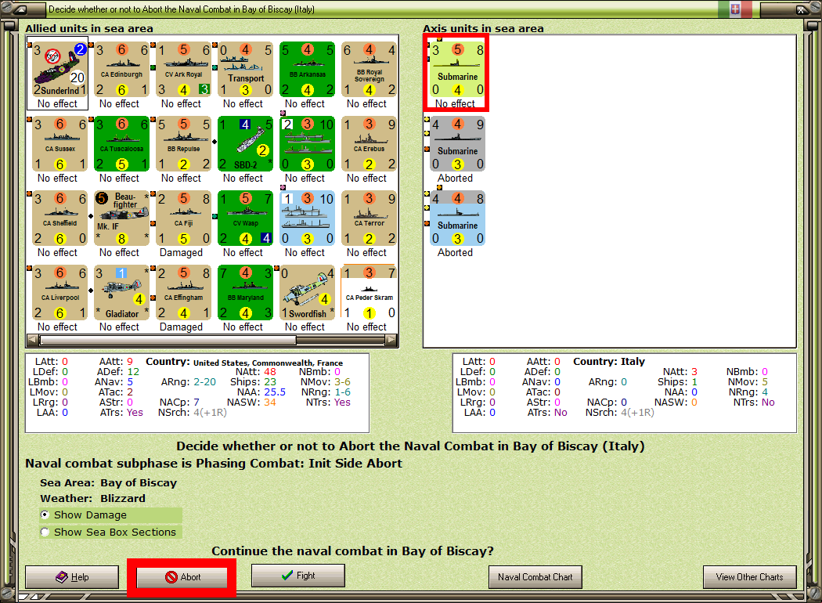This screenshot has width=822, height=603.
Task: Select the CA Terror ship counter
Action: click(x=369, y=218)
